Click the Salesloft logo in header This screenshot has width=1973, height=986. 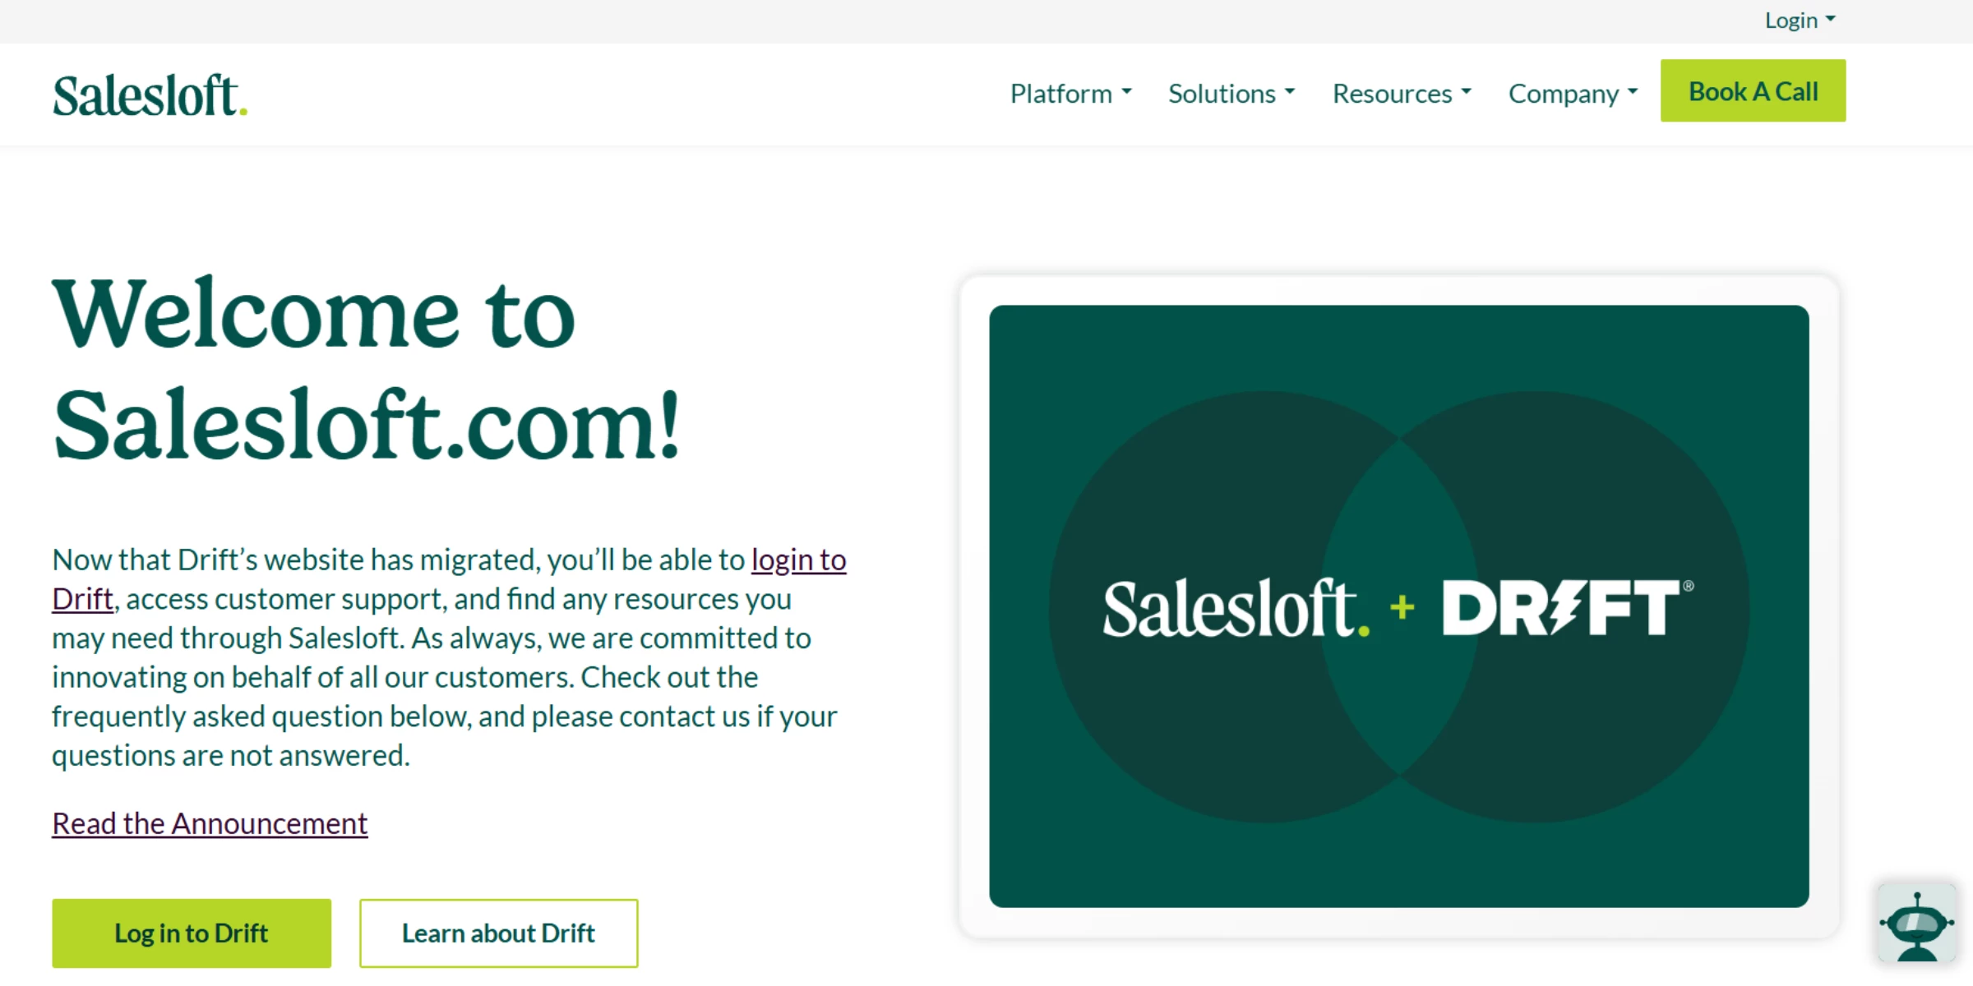click(150, 95)
